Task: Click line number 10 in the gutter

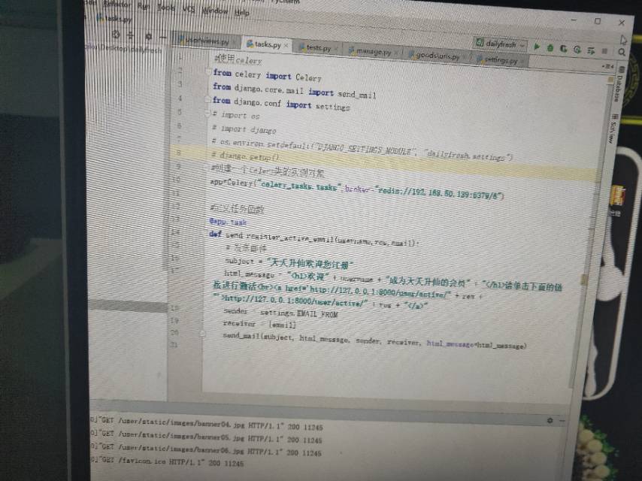Action: tap(176, 179)
